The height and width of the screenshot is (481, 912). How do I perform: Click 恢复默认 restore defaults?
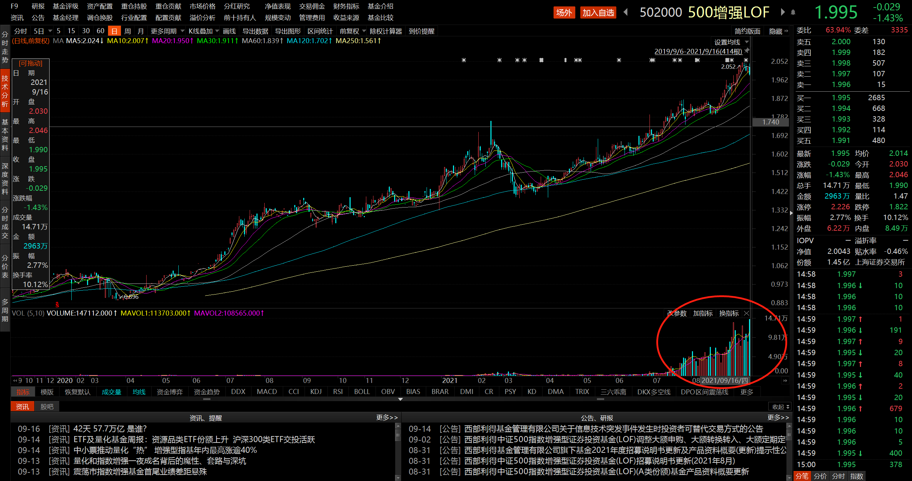[77, 392]
